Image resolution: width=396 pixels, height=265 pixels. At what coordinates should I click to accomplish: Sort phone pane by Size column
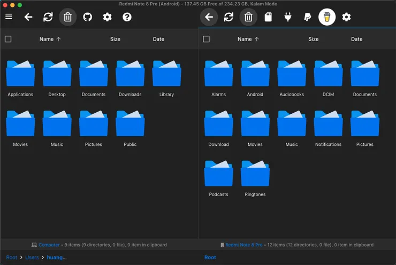pos(313,39)
